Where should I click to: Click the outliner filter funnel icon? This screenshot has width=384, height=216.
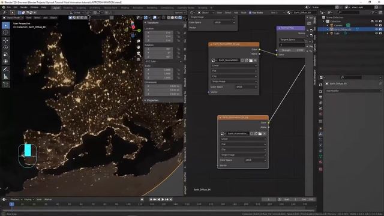pos(373,12)
